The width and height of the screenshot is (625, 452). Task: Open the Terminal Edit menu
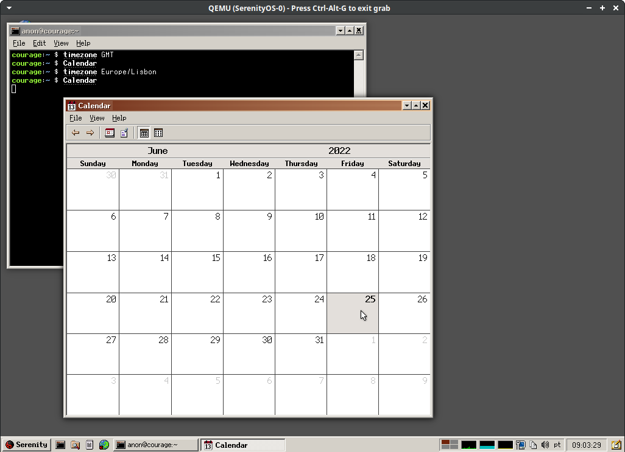39,43
